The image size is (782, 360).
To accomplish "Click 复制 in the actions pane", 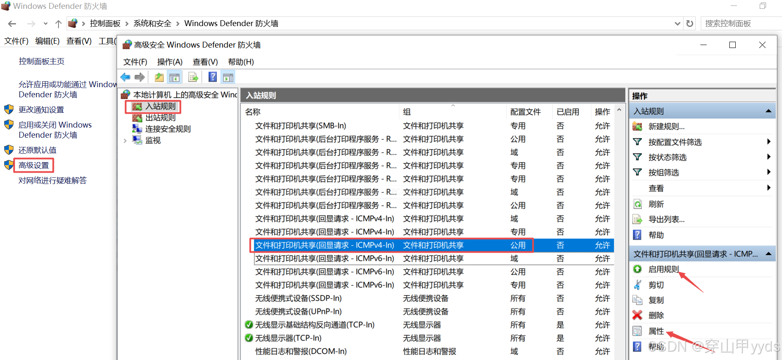I will pyautogui.click(x=656, y=300).
